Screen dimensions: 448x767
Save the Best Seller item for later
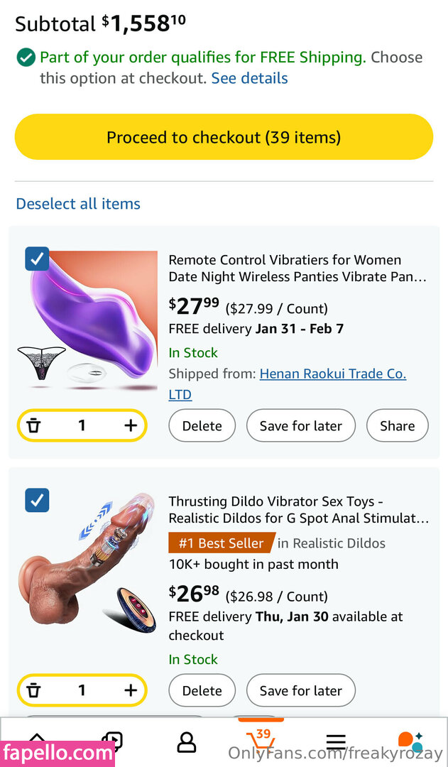pyautogui.click(x=300, y=690)
